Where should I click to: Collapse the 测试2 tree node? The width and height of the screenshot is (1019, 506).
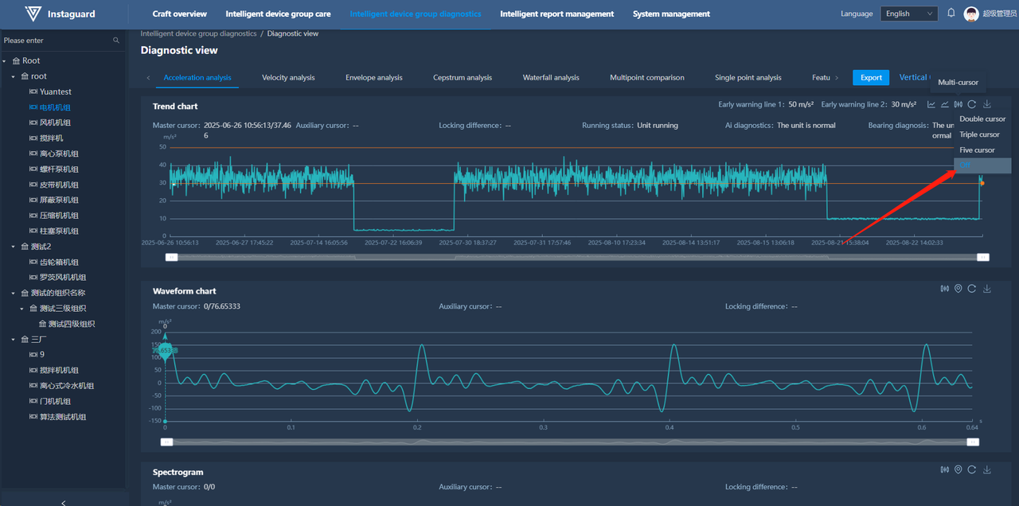pos(14,247)
